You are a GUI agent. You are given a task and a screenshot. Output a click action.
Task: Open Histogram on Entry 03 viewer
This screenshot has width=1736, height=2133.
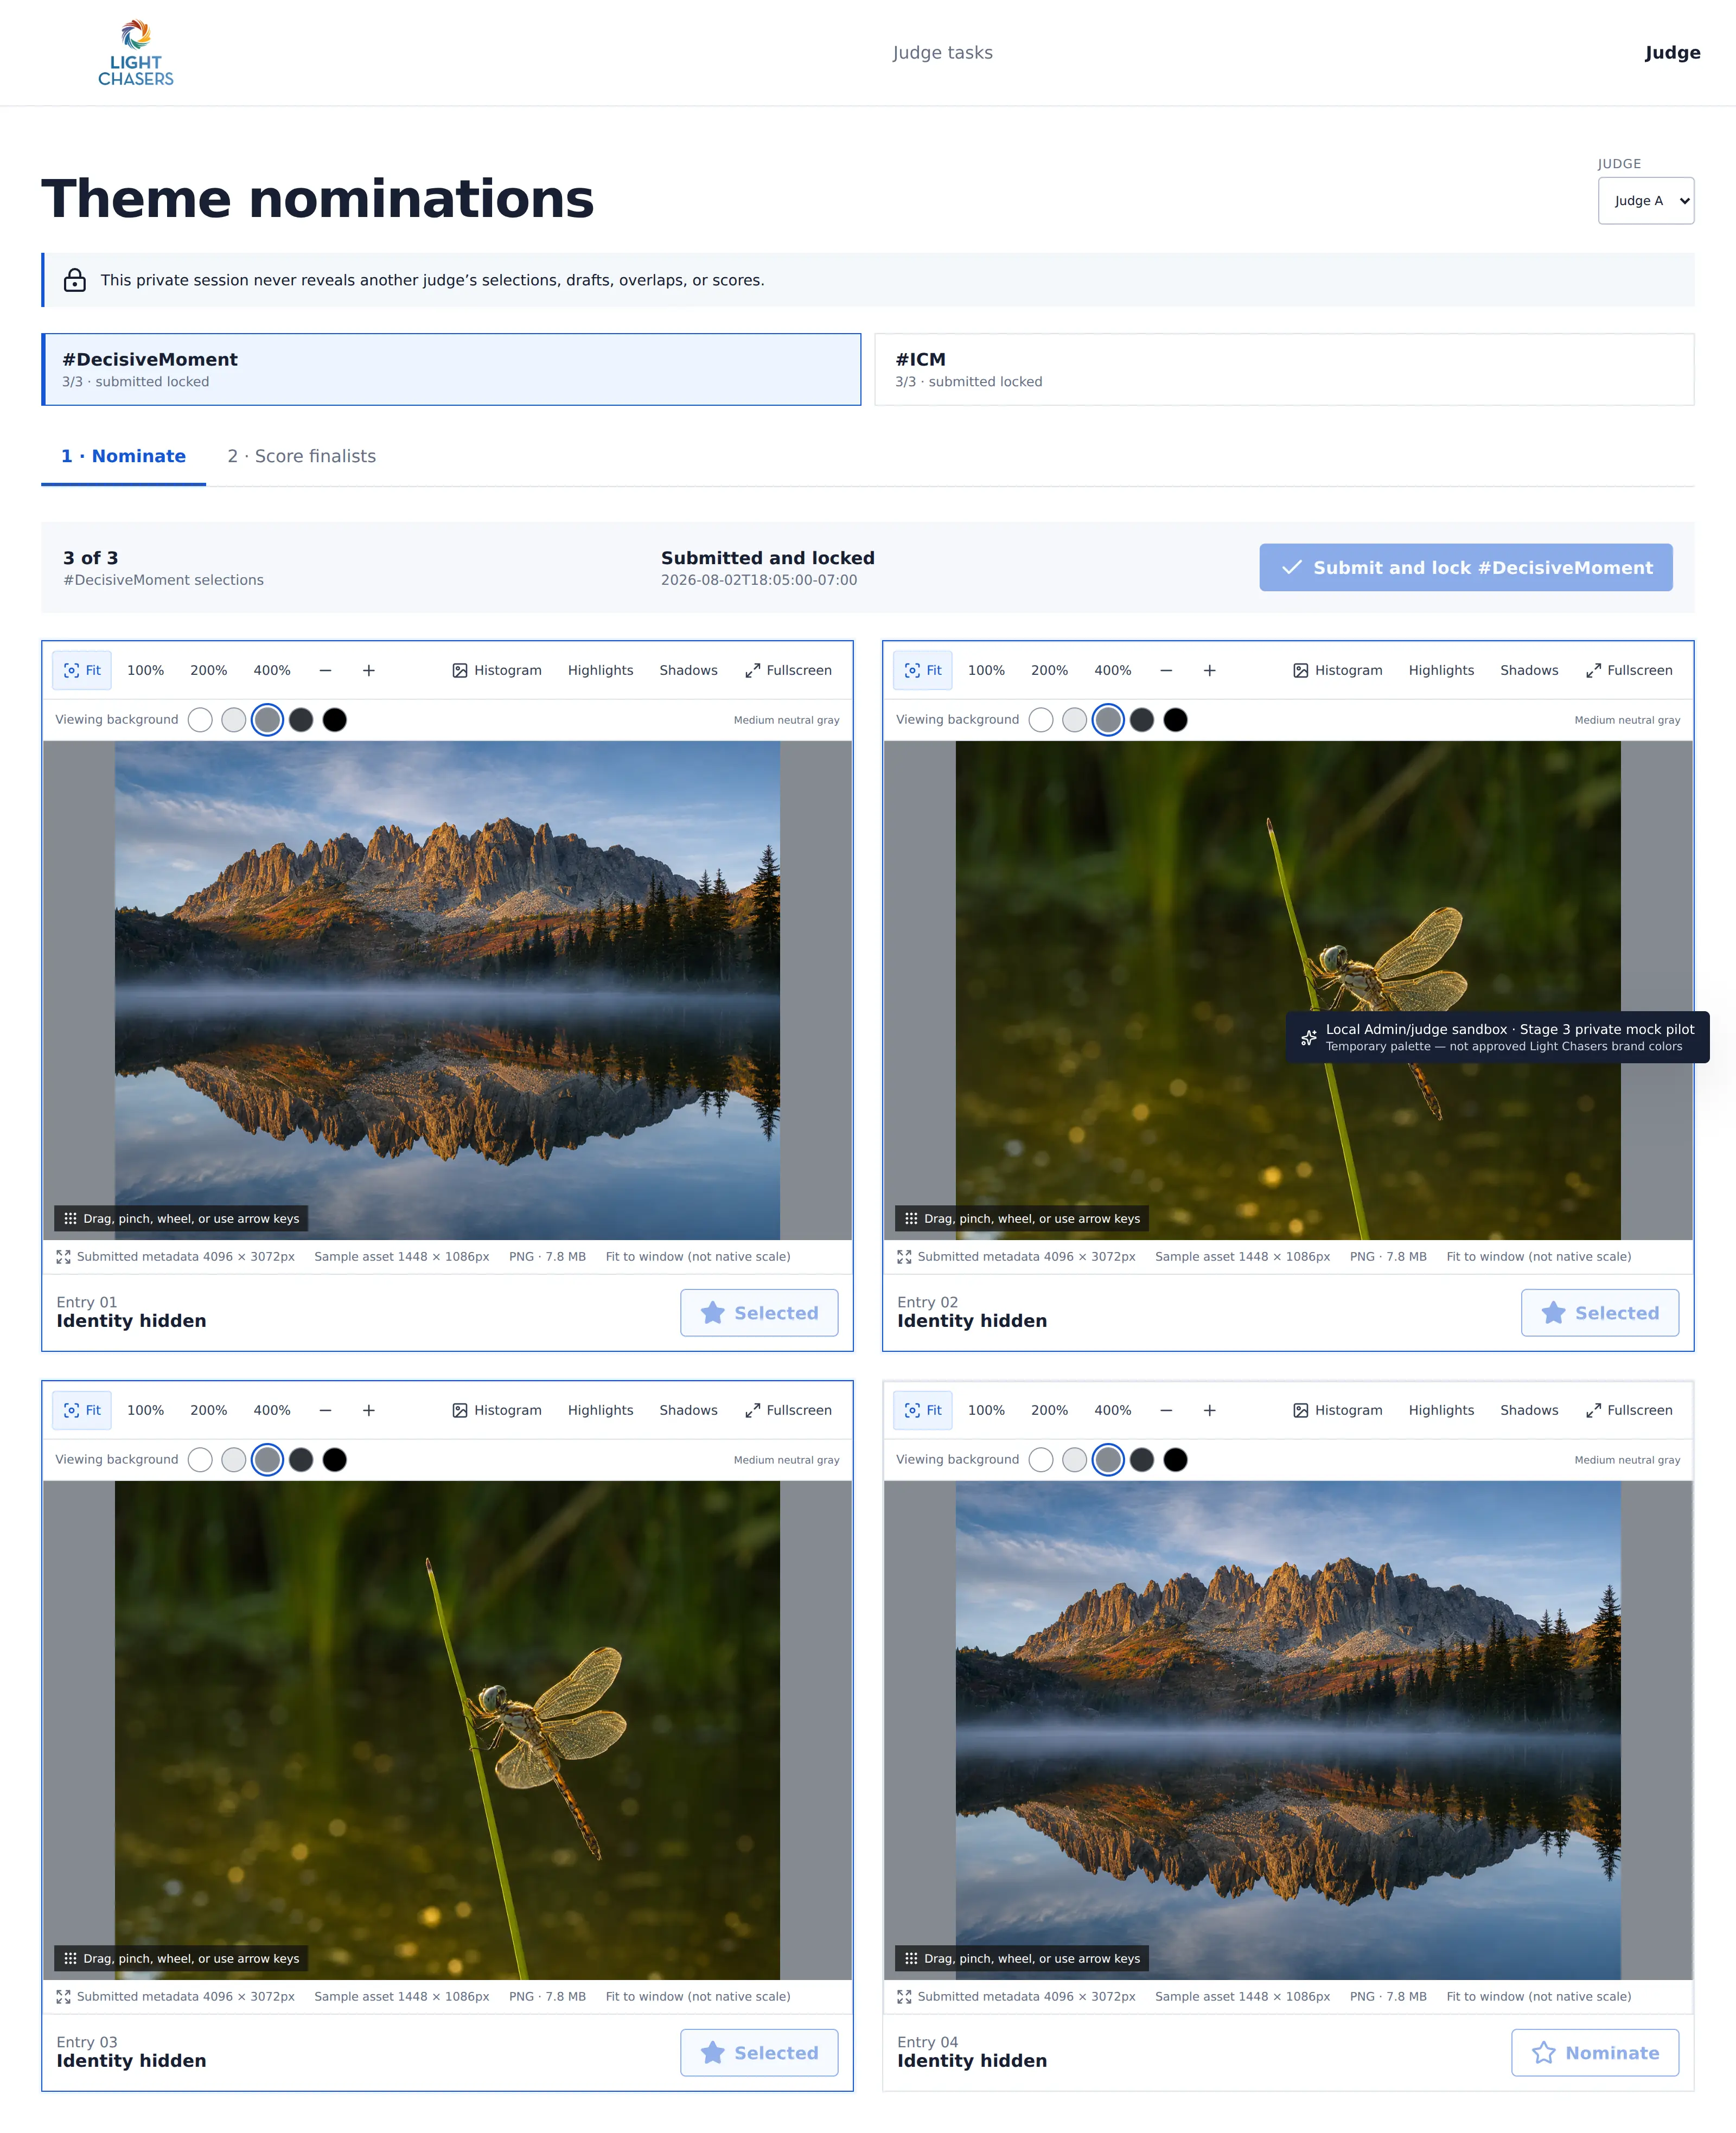pyautogui.click(x=497, y=1410)
